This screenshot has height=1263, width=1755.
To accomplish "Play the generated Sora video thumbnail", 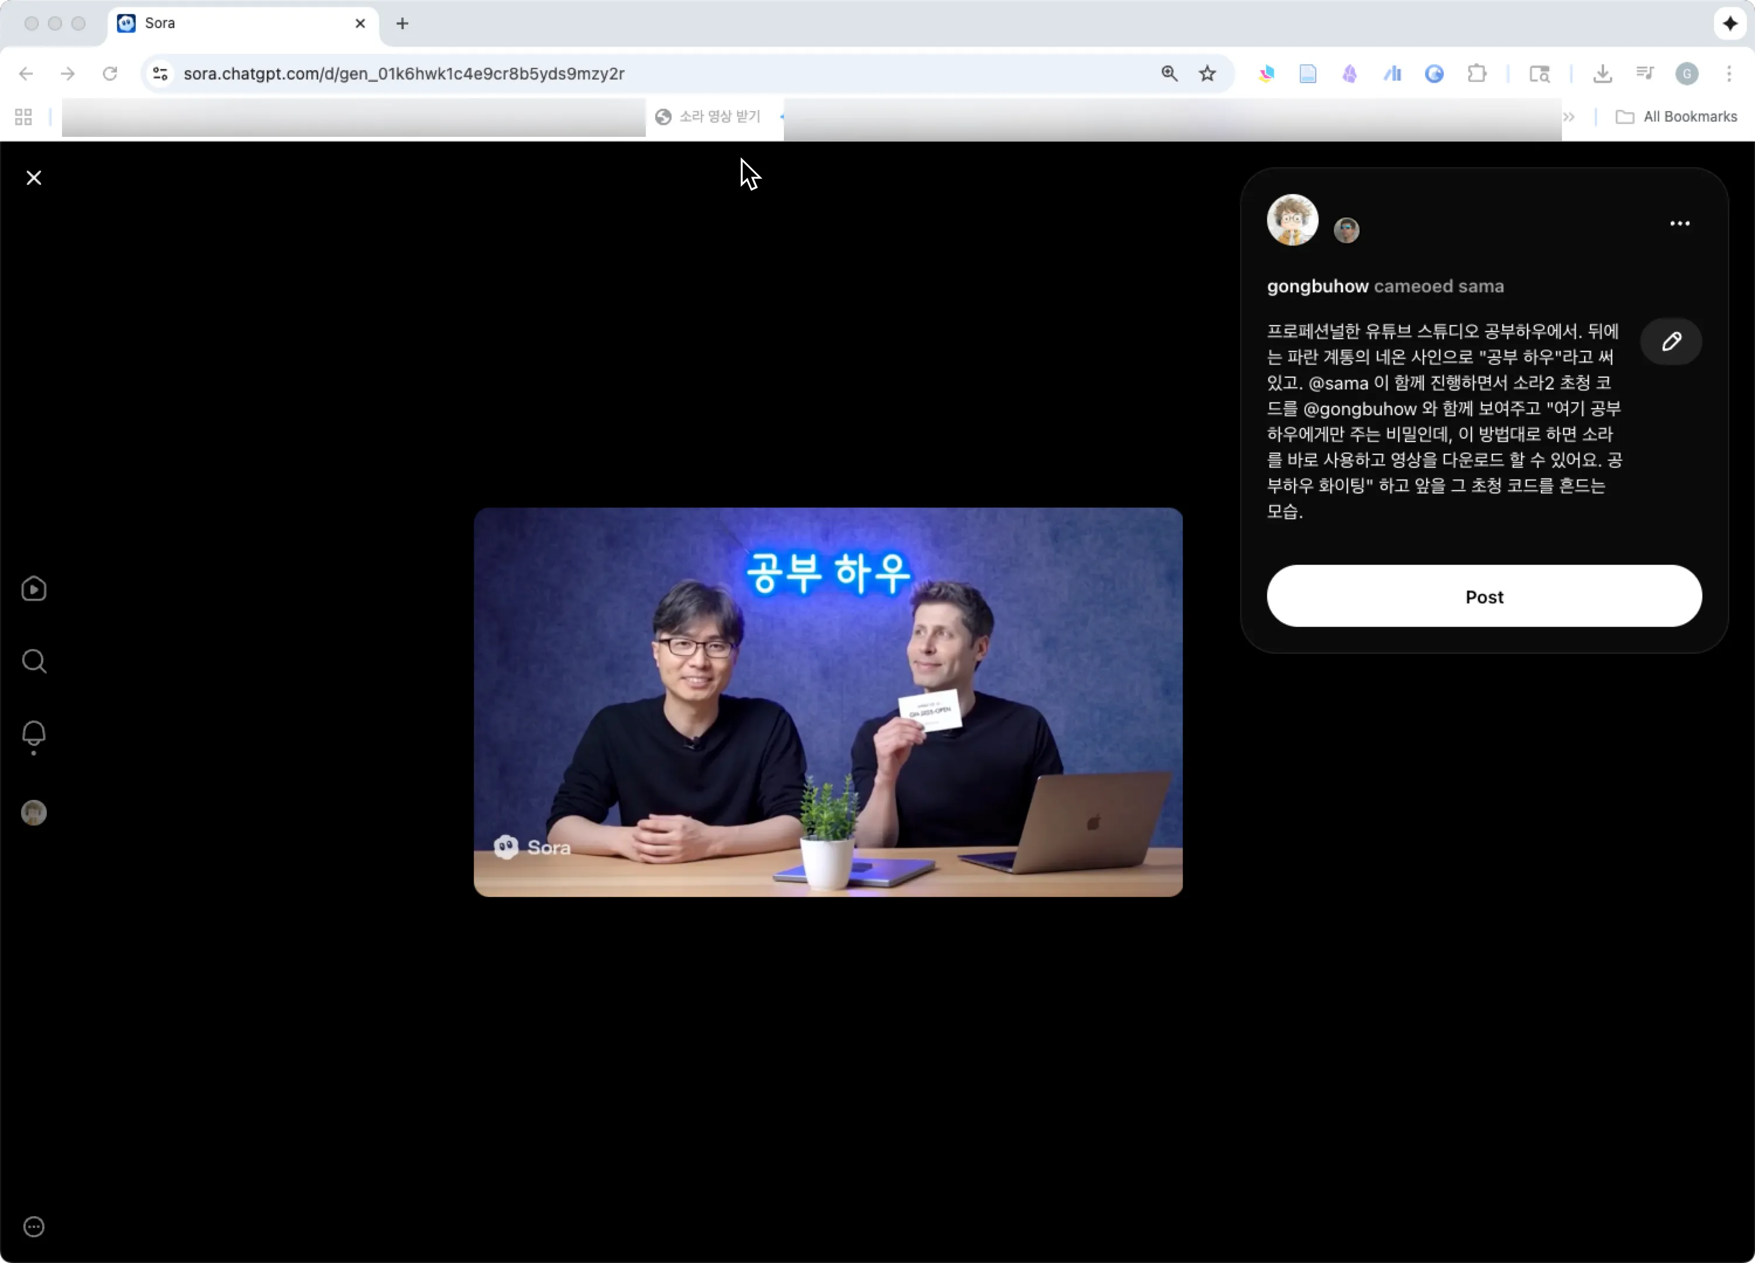I will tap(827, 702).
